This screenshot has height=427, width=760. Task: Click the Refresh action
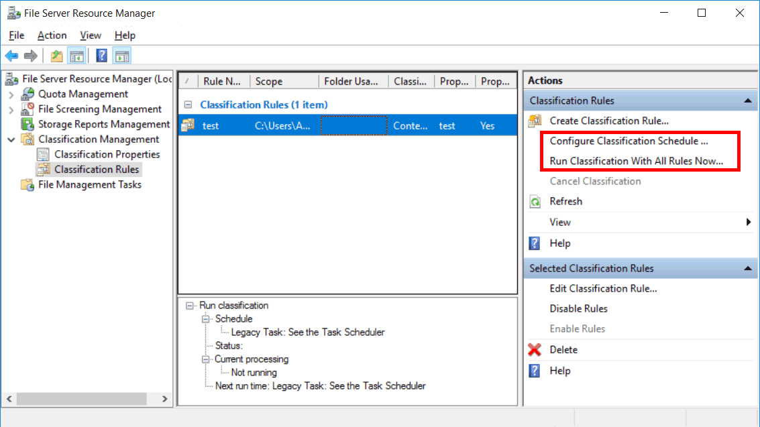[565, 201]
